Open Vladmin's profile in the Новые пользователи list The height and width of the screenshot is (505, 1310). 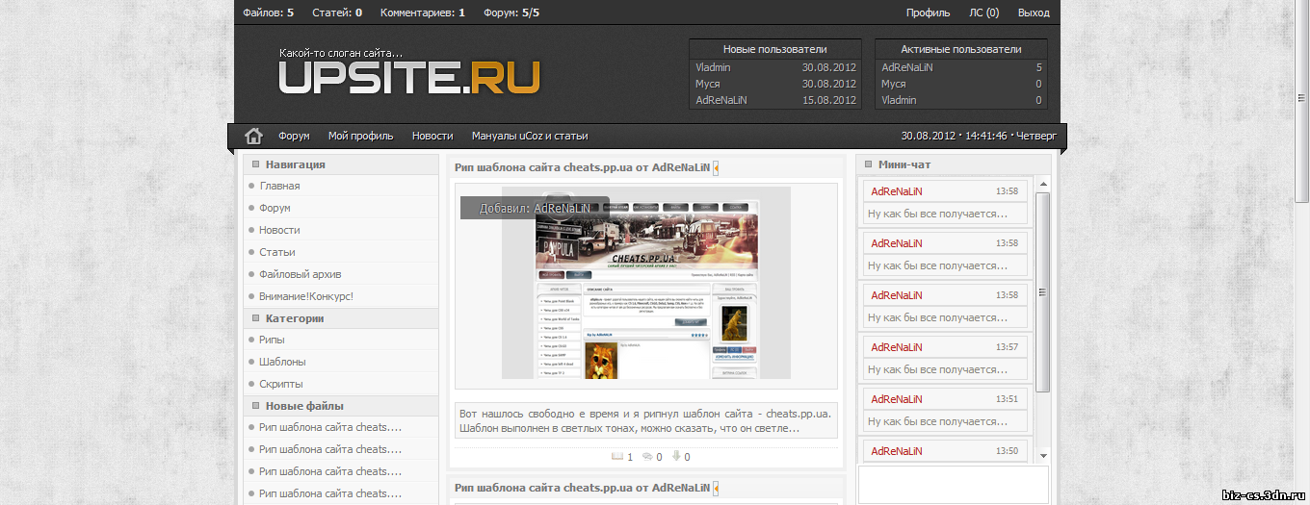(x=713, y=67)
